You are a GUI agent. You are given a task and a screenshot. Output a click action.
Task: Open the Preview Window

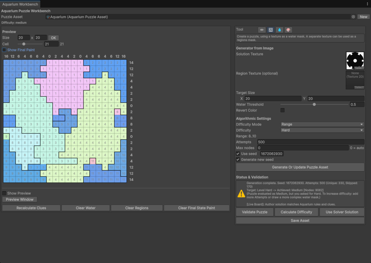click(20, 200)
